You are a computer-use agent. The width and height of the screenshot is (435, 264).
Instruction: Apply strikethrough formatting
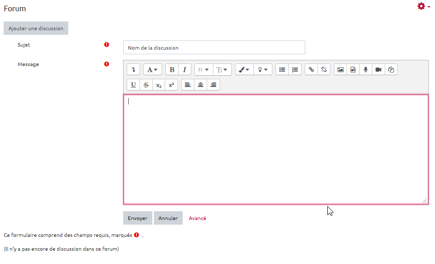point(146,85)
